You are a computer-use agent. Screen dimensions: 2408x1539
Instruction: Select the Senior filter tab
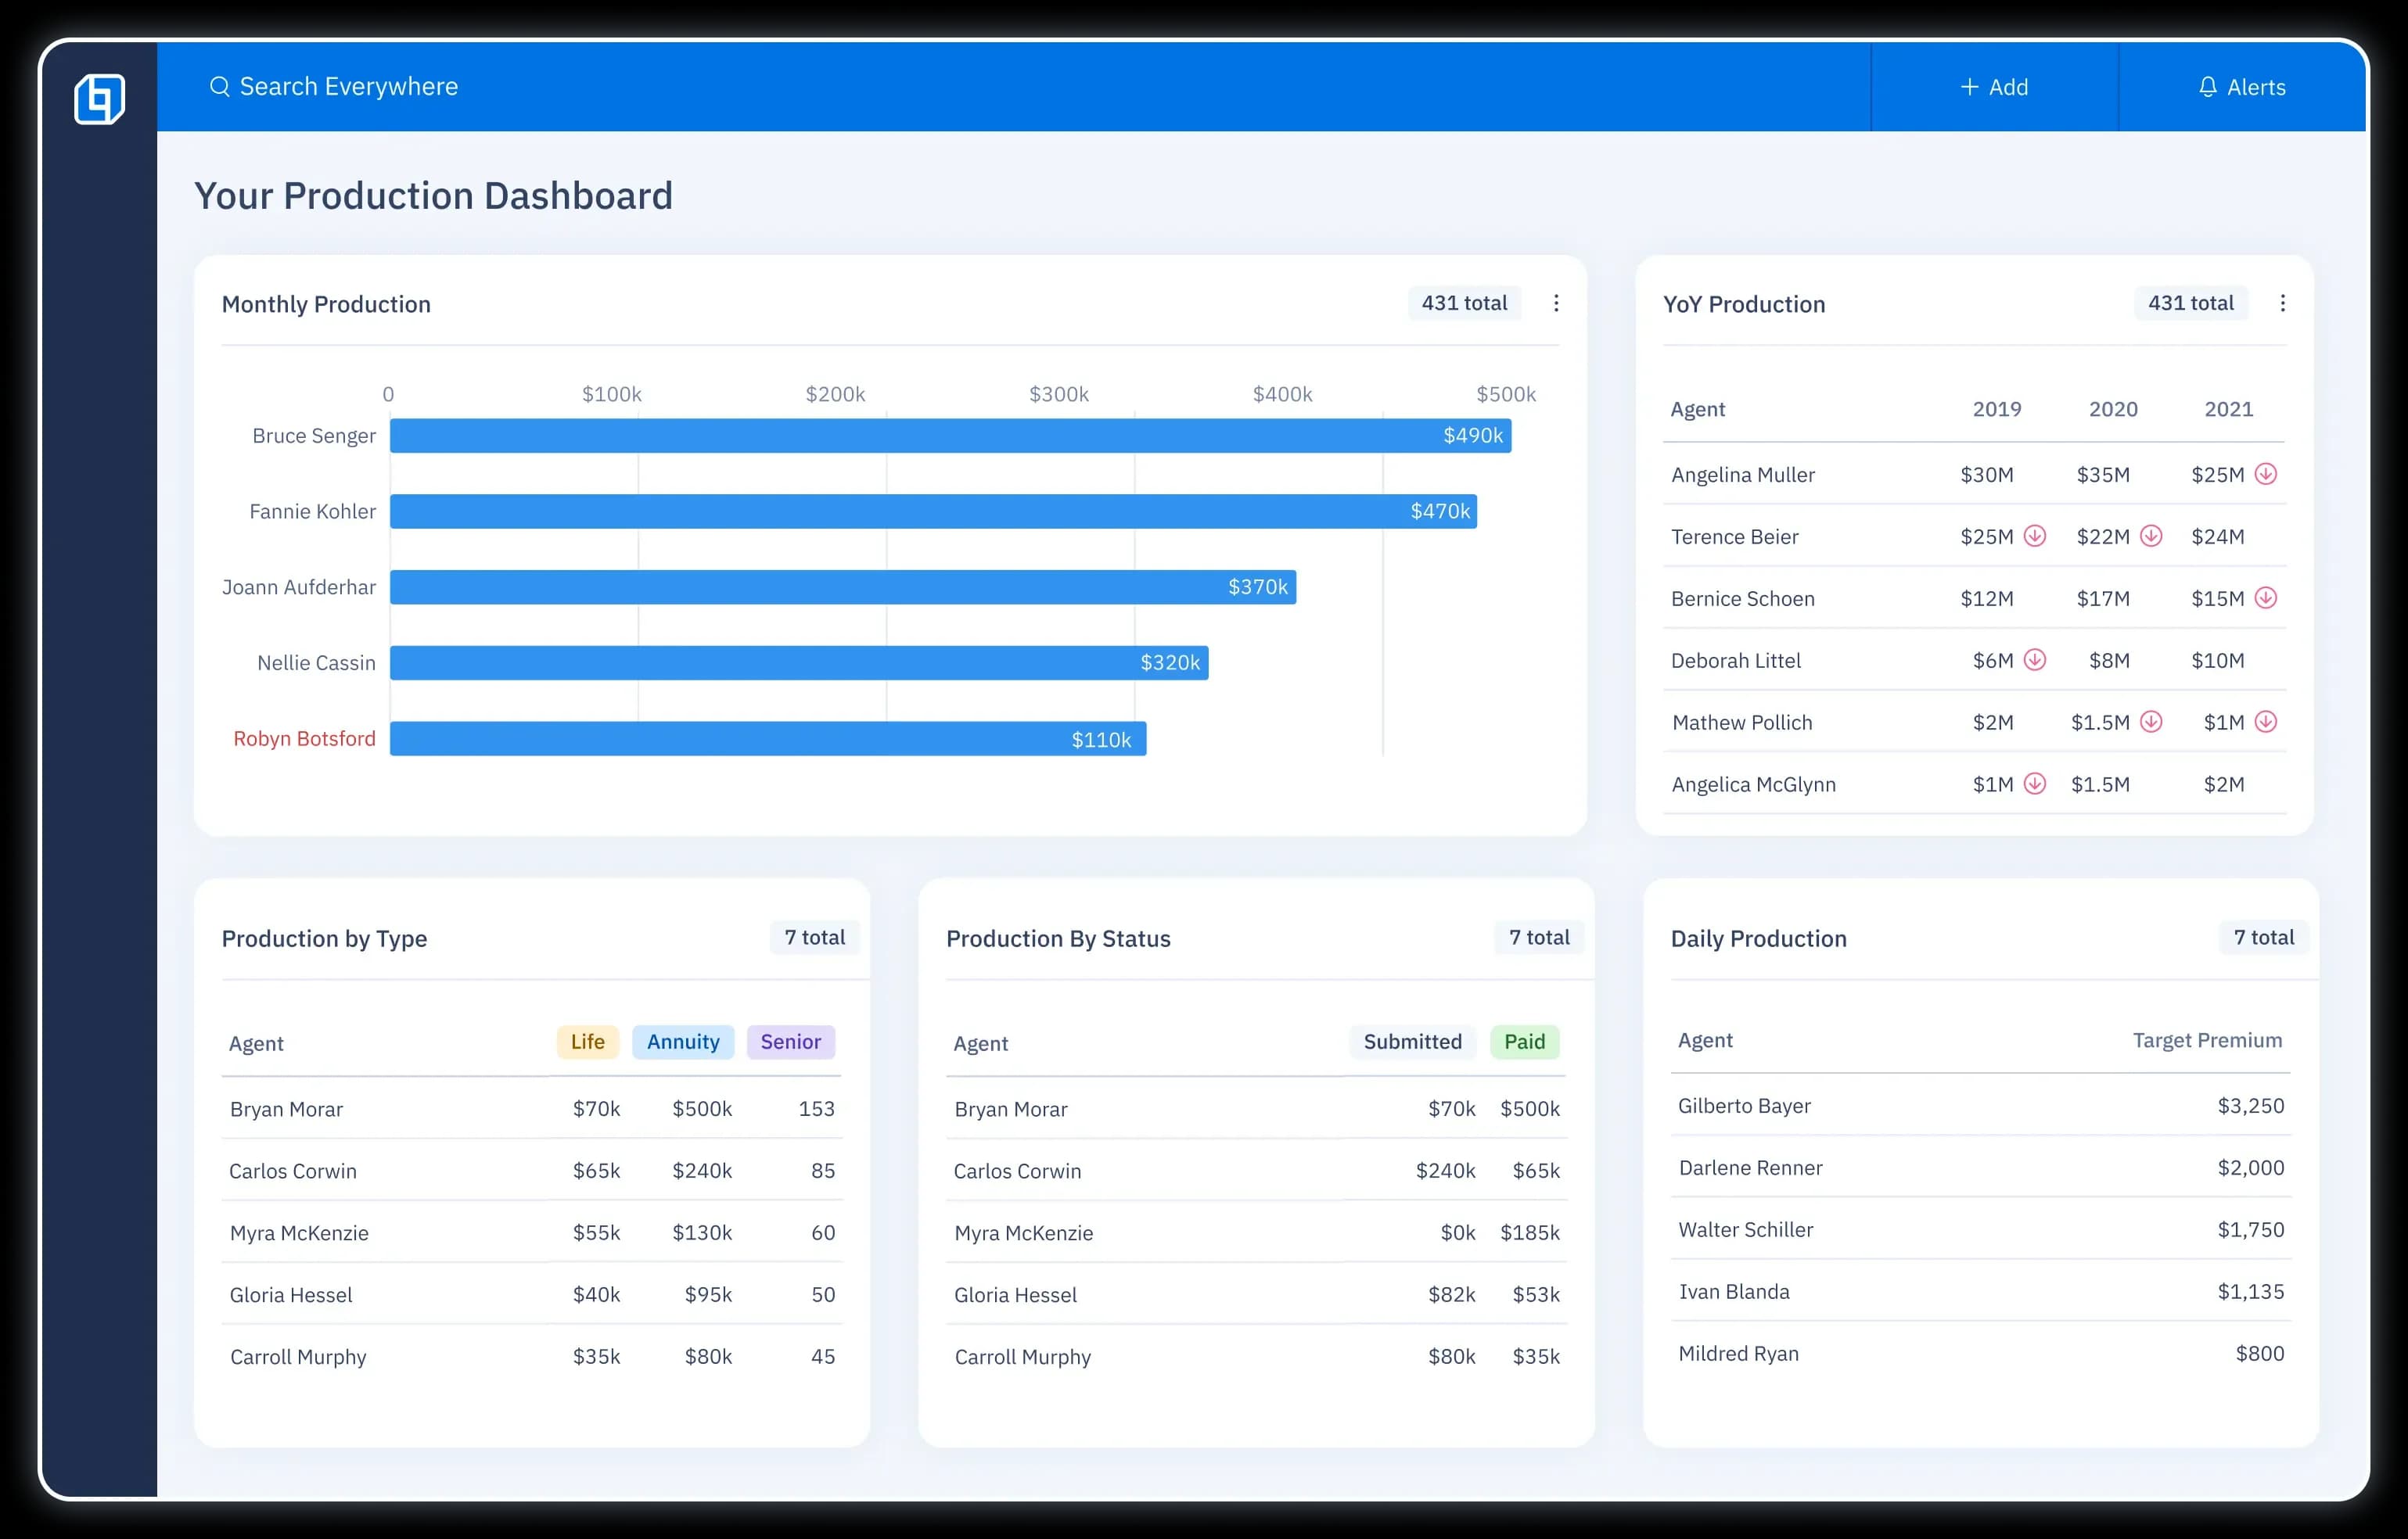click(x=790, y=1042)
